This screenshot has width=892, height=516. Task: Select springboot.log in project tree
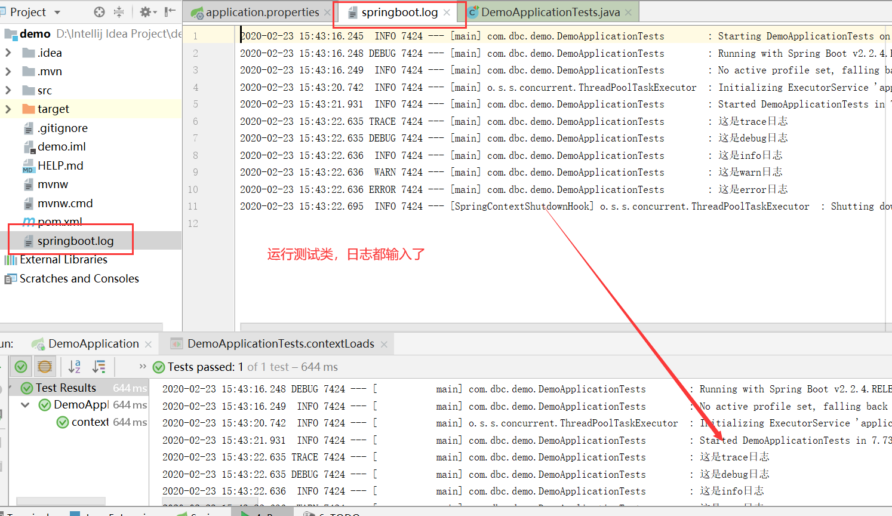tap(75, 241)
